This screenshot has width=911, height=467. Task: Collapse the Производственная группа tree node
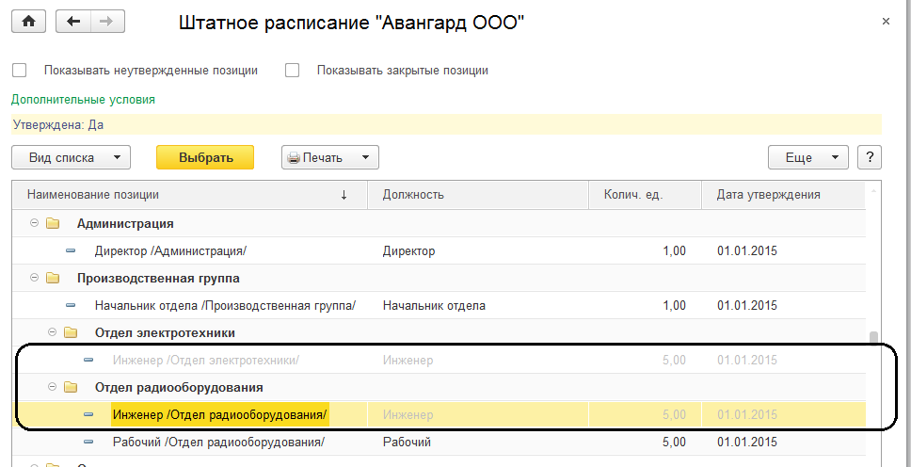coord(35,279)
